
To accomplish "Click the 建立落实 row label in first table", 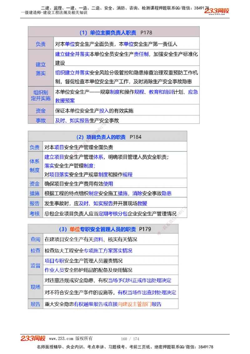I will [40, 69].
